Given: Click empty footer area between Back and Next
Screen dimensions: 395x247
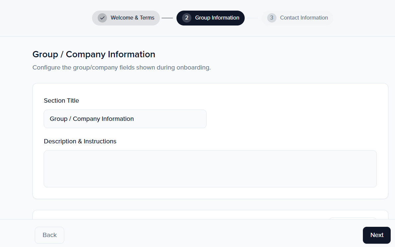Looking at the screenshot, I should click(212, 235).
